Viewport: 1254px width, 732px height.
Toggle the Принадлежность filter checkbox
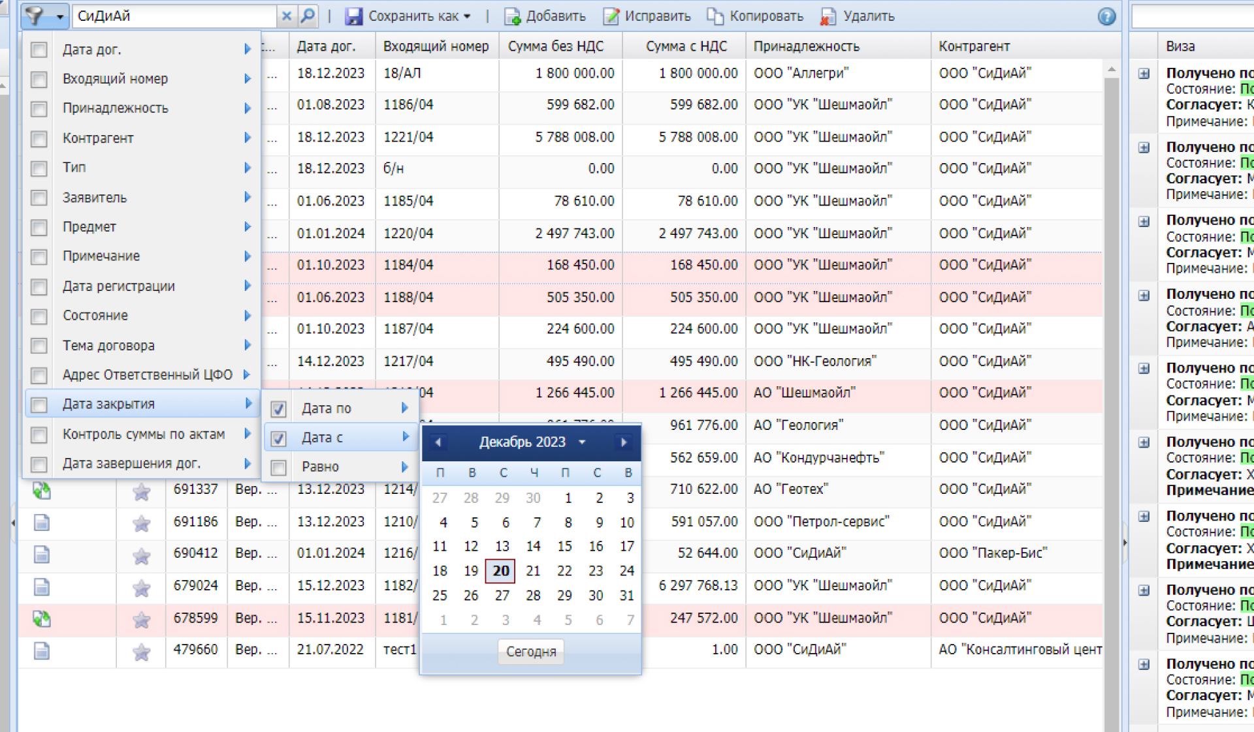pos(39,109)
